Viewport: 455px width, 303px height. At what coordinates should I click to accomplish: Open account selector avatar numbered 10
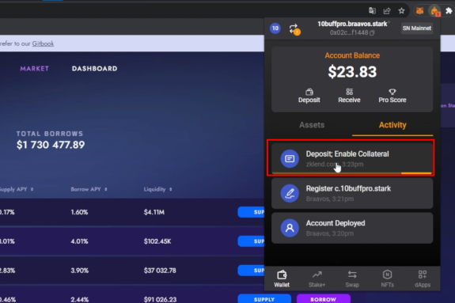click(275, 28)
